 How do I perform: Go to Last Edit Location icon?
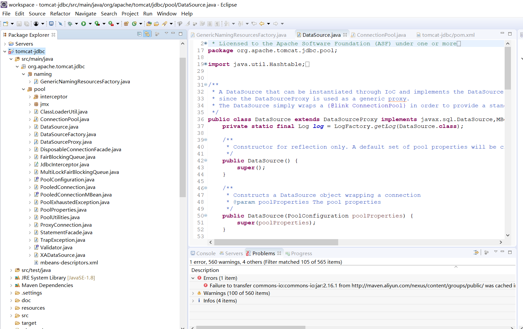pos(254,24)
